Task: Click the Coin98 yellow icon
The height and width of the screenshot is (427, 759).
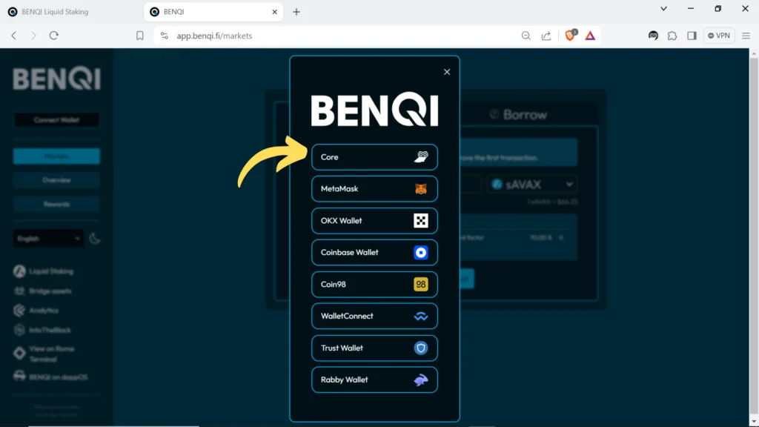Action: pyautogui.click(x=420, y=285)
